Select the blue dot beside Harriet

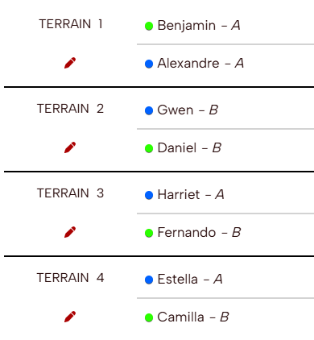(x=149, y=195)
